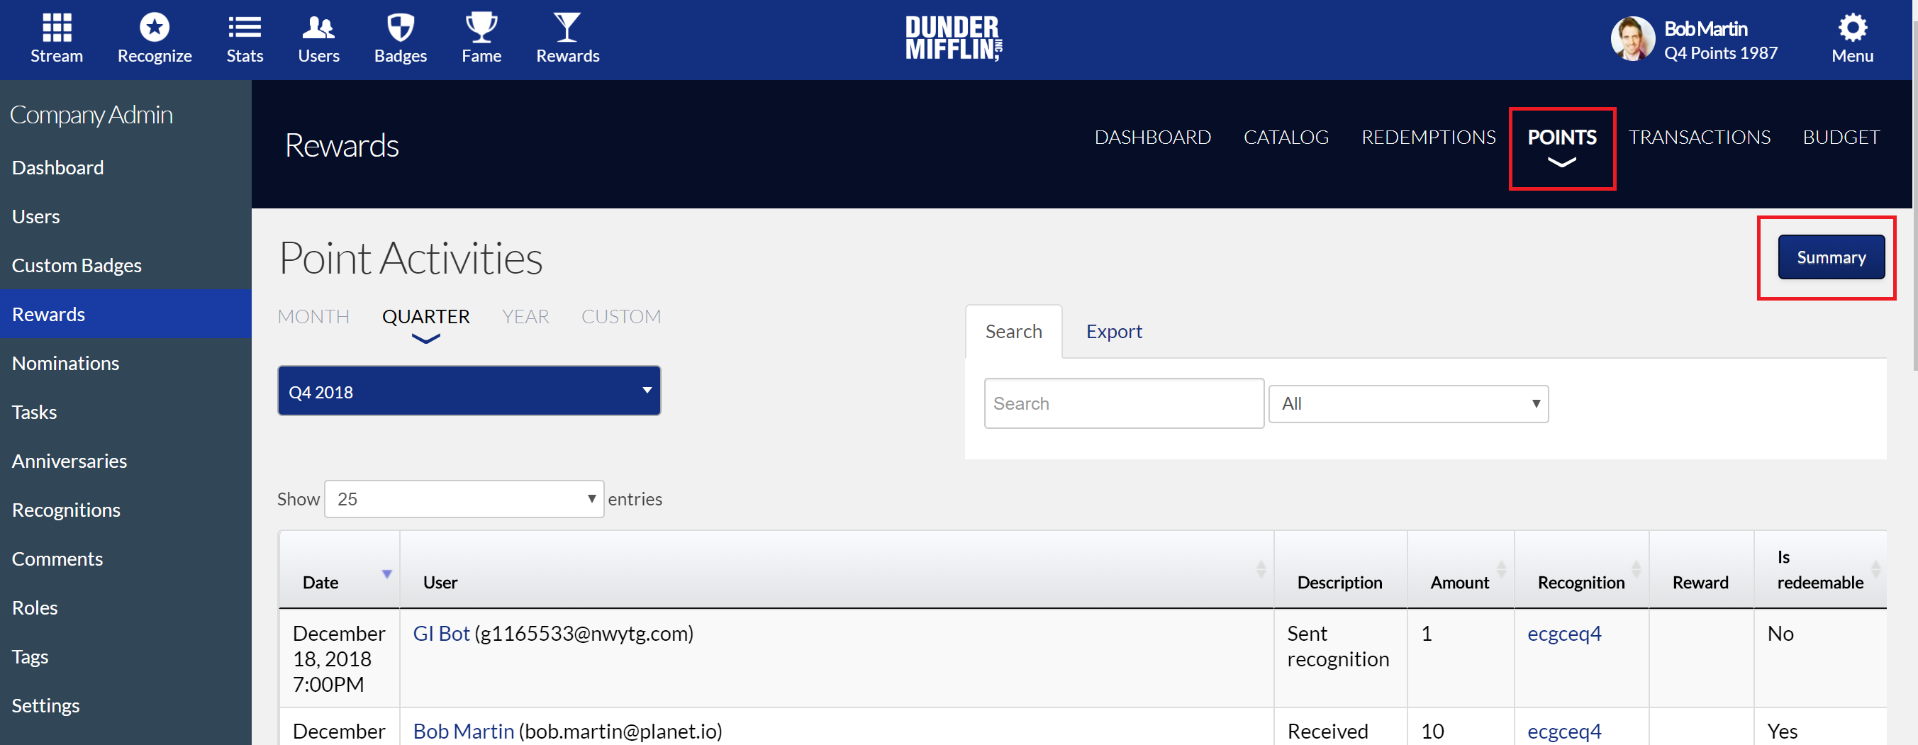Open the All filter dropdown
Viewport: 1918px width, 745px height.
(x=1408, y=403)
